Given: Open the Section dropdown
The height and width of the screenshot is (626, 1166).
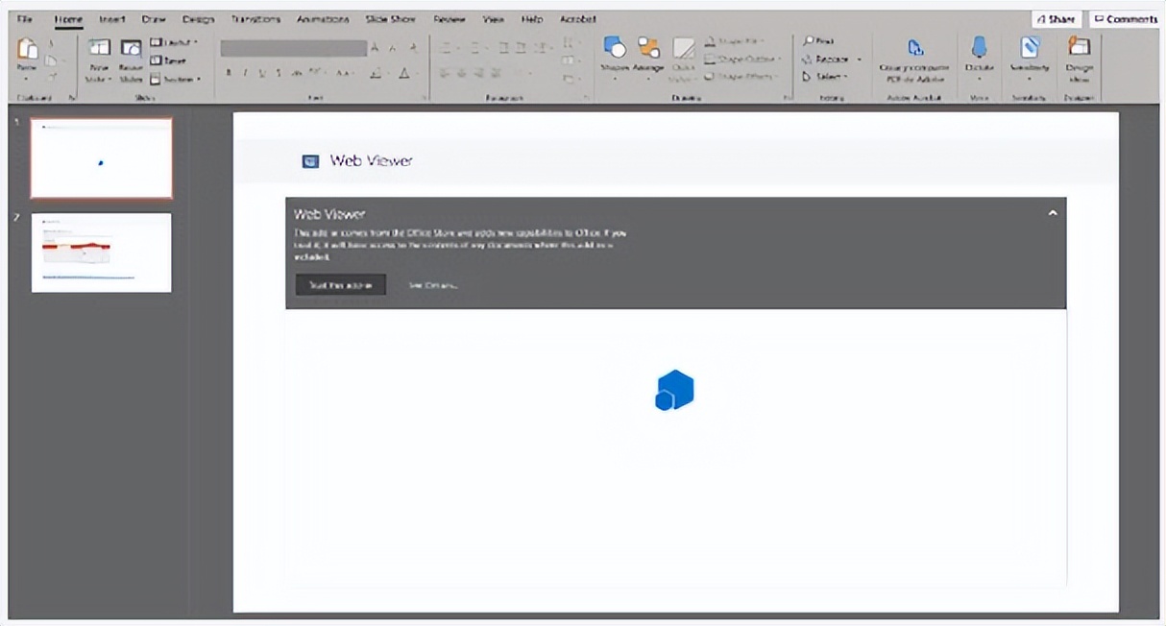Looking at the screenshot, I should 176,79.
